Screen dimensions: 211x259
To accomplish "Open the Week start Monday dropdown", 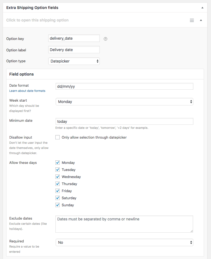I will coord(124,102).
